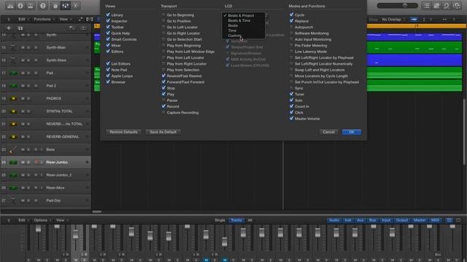Toggle the MIDI channel filter in mixer
This screenshot has height=262, width=467.
coord(436,220)
